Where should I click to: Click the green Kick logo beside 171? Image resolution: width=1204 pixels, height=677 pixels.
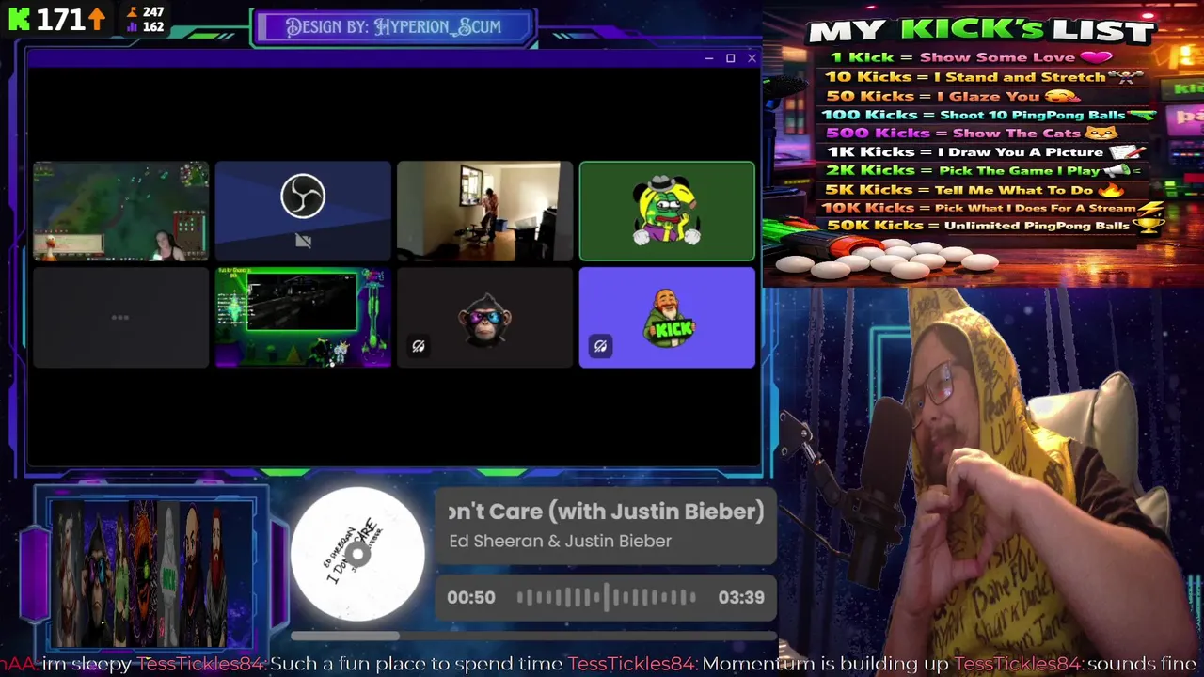pos(19,18)
